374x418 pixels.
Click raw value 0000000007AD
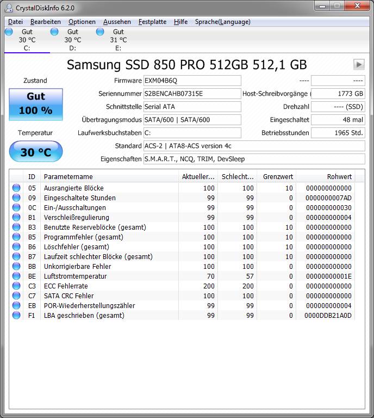tap(328, 198)
